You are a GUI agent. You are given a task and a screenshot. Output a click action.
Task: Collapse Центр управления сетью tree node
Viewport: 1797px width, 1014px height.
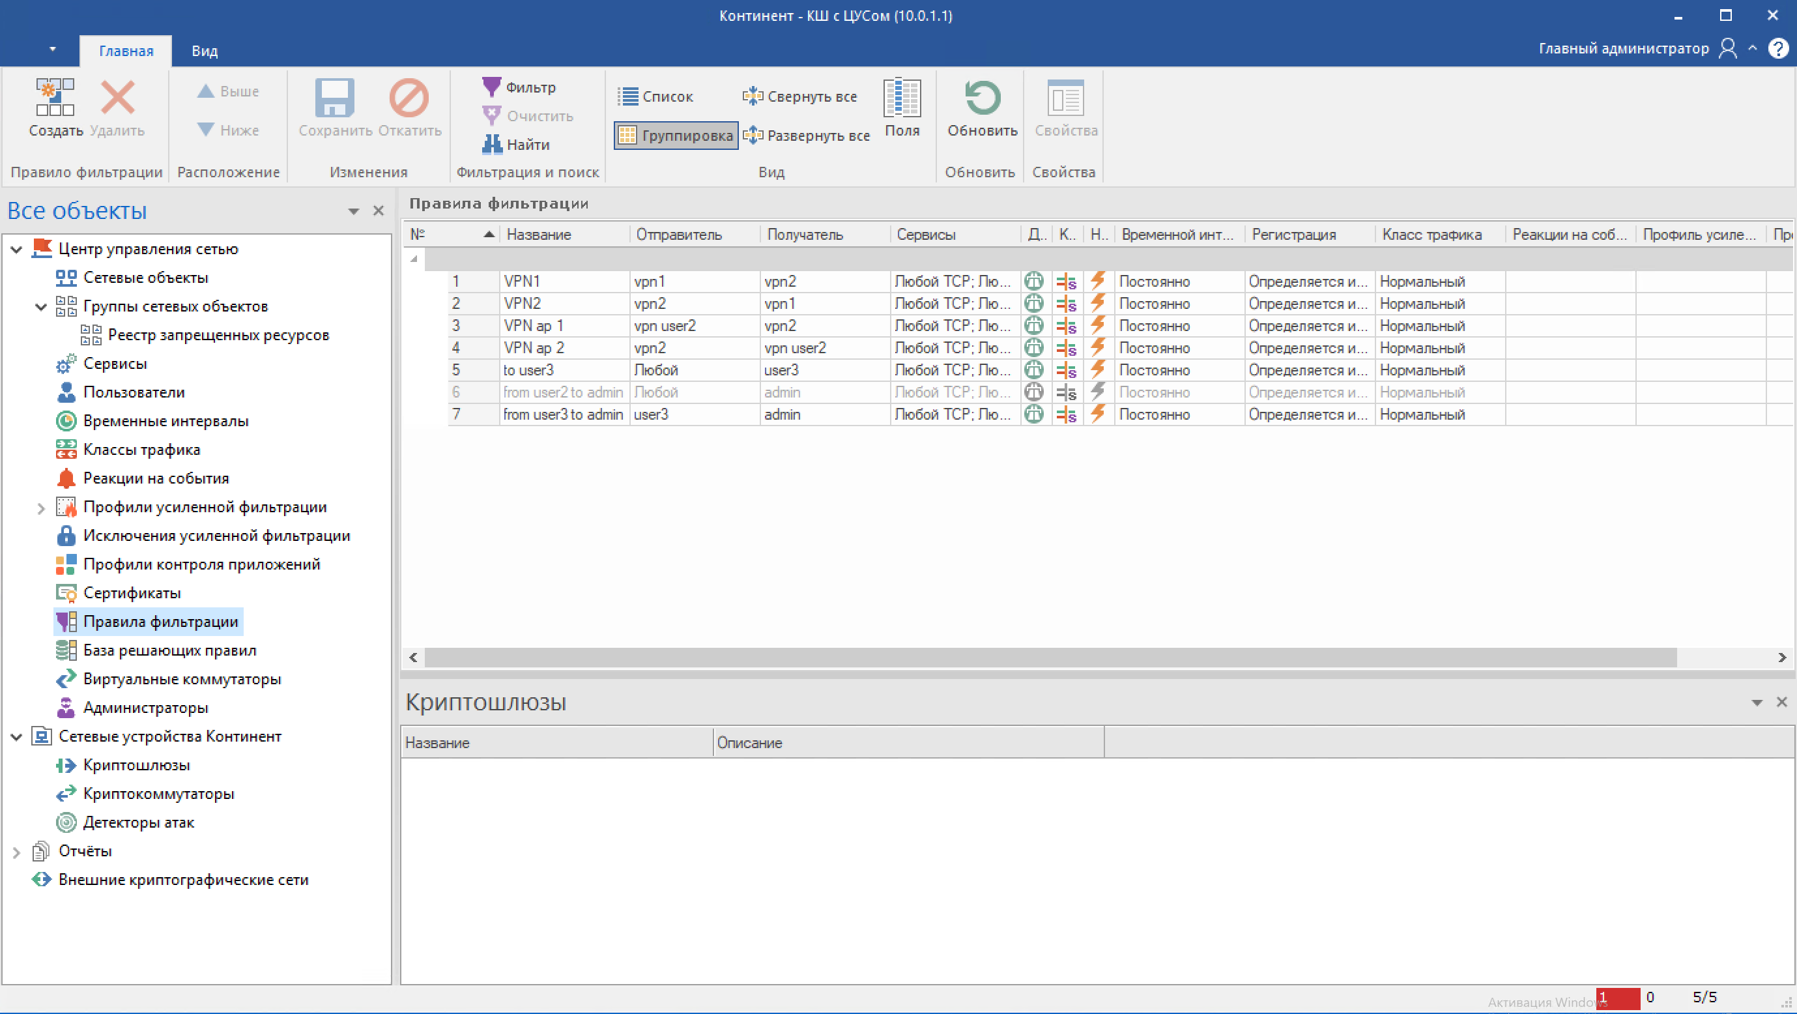[17, 249]
